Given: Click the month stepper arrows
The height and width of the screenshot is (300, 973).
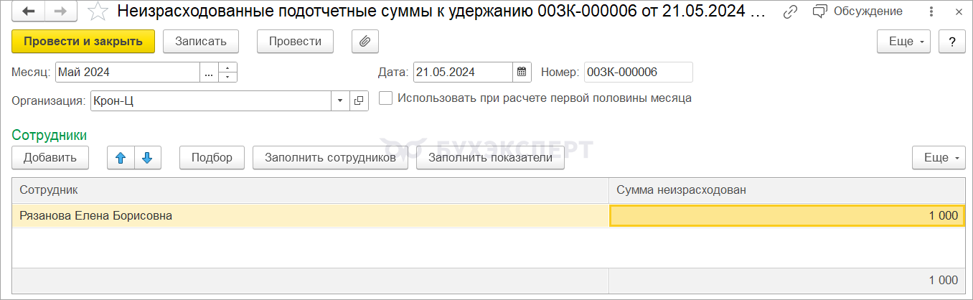Looking at the screenshot, I should coord(228,72).
